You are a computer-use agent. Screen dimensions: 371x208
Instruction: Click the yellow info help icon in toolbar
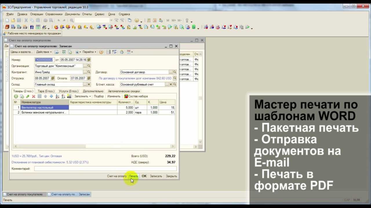(x=137, y=21)
